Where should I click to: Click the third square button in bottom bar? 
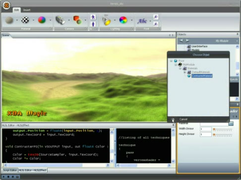click(x=13, y=177)
